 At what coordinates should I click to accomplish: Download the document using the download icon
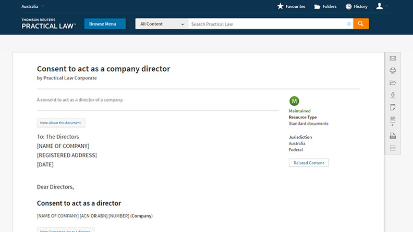393,95
